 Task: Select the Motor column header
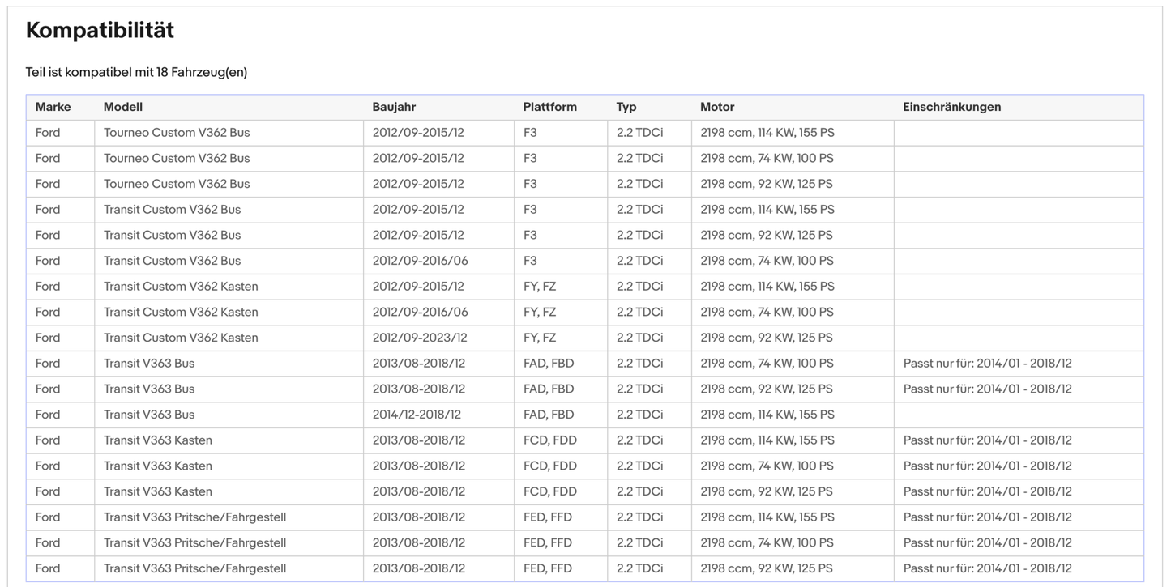[x=717, y=107]
